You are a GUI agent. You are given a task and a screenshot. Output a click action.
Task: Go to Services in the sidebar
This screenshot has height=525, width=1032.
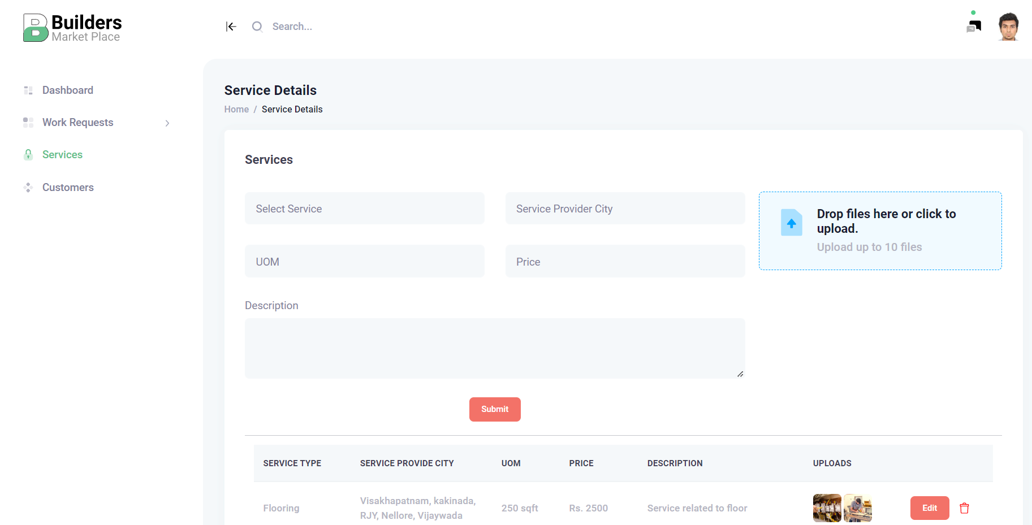tap(62, 155)
